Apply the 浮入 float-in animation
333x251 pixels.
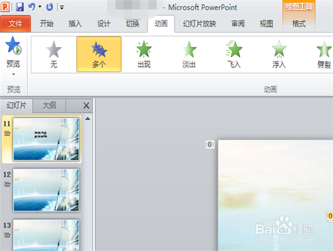[x=279, y=54]
